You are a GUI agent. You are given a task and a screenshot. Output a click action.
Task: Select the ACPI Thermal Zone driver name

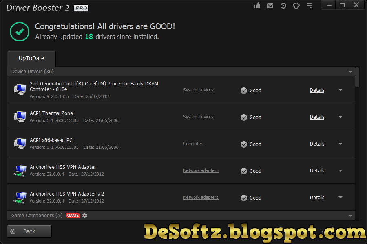51,113
